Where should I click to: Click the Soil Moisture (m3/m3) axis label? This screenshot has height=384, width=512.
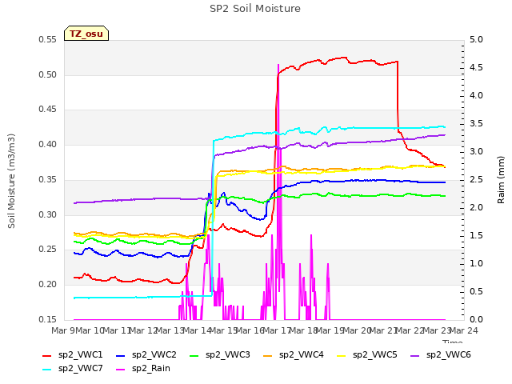click(11, 181)
